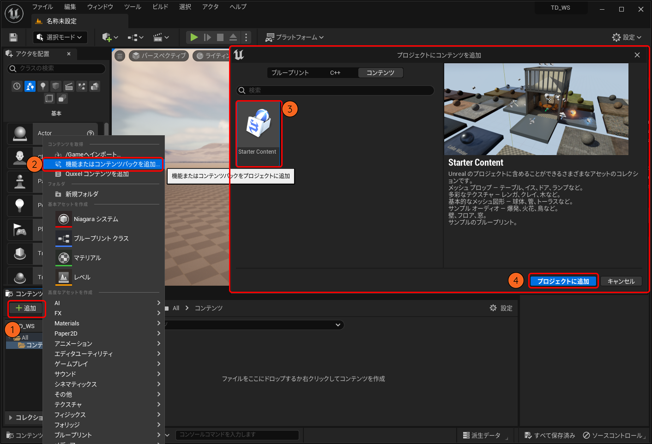The image size is (652, 444).
Task: Select the Lights category lightbulb icon
Action: click(43, 86)
